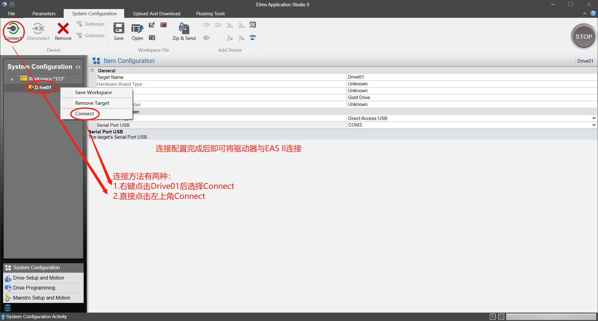Viewport: 598px width, 321px height.
Task: Choose Connect from the context menu
Action: 84,113
